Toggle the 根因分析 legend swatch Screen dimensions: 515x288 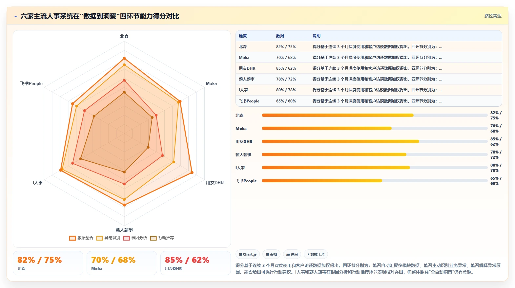tap(126, 238)
